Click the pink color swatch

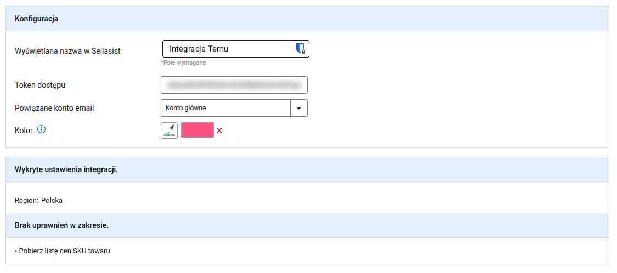[x=197, y=130]
